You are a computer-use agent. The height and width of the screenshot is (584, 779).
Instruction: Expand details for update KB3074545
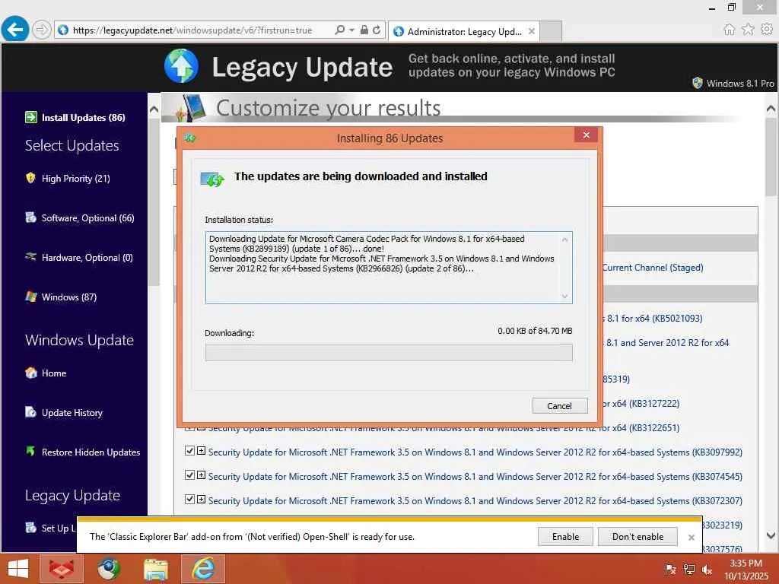pyautogui.click(x=201, y=475)
